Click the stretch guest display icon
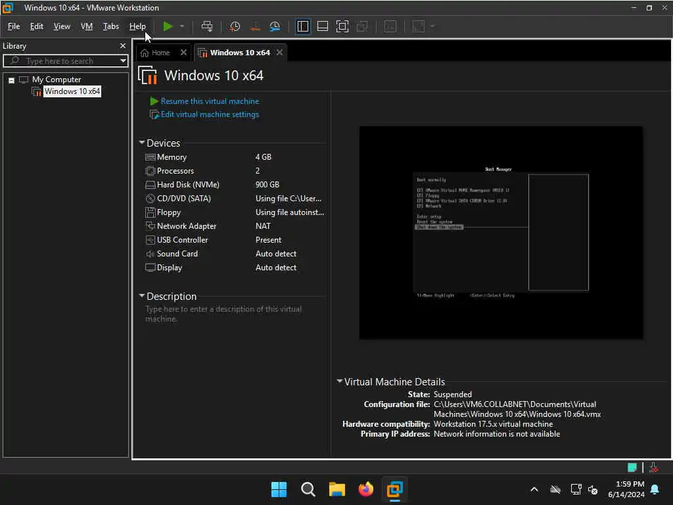This screenshot has height=505, width=673. click(419, 26)
